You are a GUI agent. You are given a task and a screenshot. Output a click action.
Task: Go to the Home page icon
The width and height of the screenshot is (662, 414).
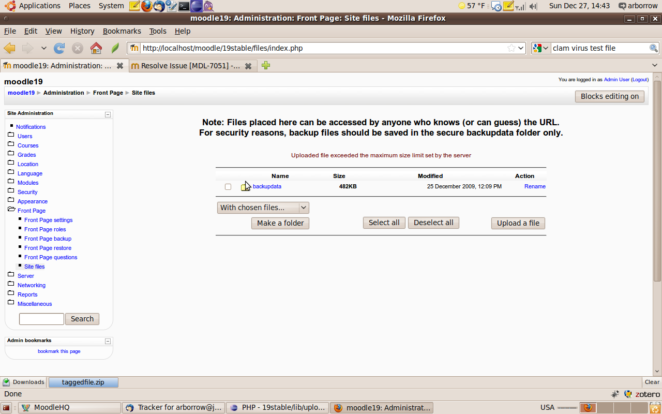(x=96, y=48)
